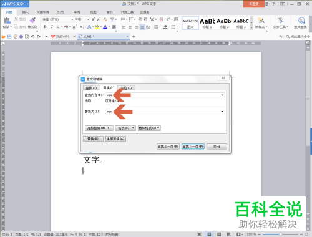This screenshot has width=312, height=237.
Task: Open the View ribbon tab
Action: coord(93,12)
